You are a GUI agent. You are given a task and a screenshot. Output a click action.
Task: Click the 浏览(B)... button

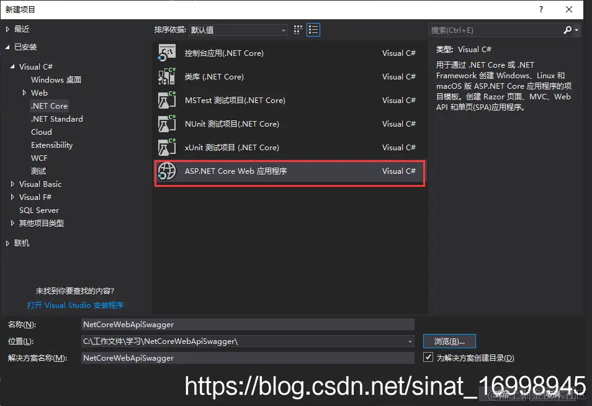tap(449, 341)
